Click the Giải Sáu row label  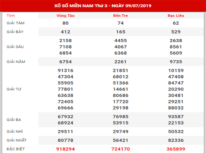pyautogui.click(x=16, y=47)
